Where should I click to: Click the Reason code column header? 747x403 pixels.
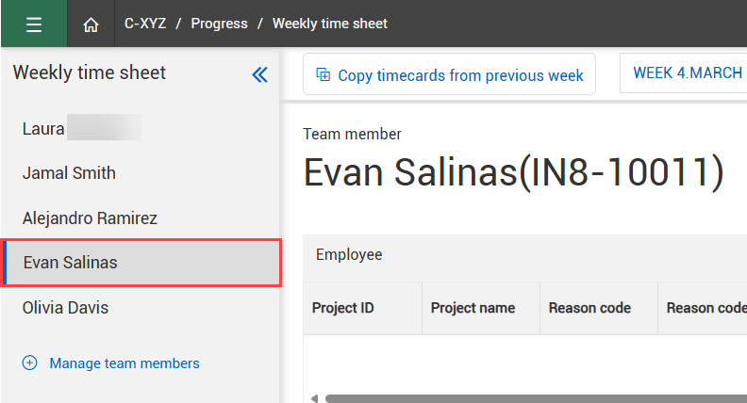tap(589, 308)
